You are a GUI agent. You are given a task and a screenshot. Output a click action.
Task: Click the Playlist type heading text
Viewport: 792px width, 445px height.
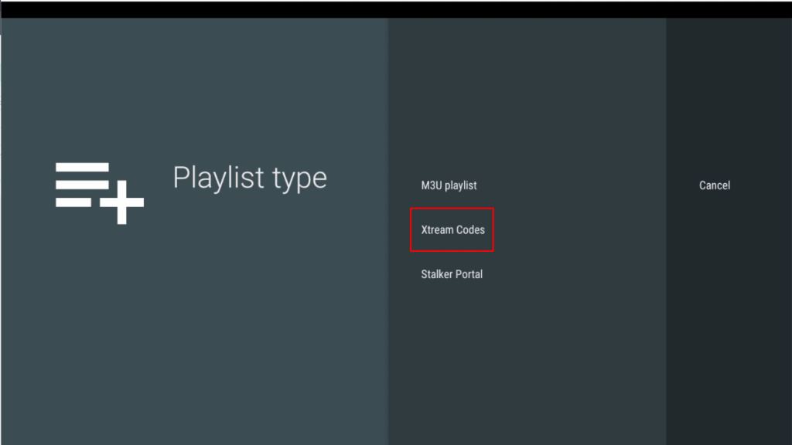coord(251,178)
